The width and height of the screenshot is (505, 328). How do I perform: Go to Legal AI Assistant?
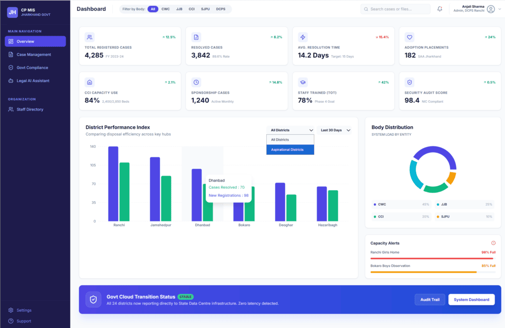click(33, 81)
